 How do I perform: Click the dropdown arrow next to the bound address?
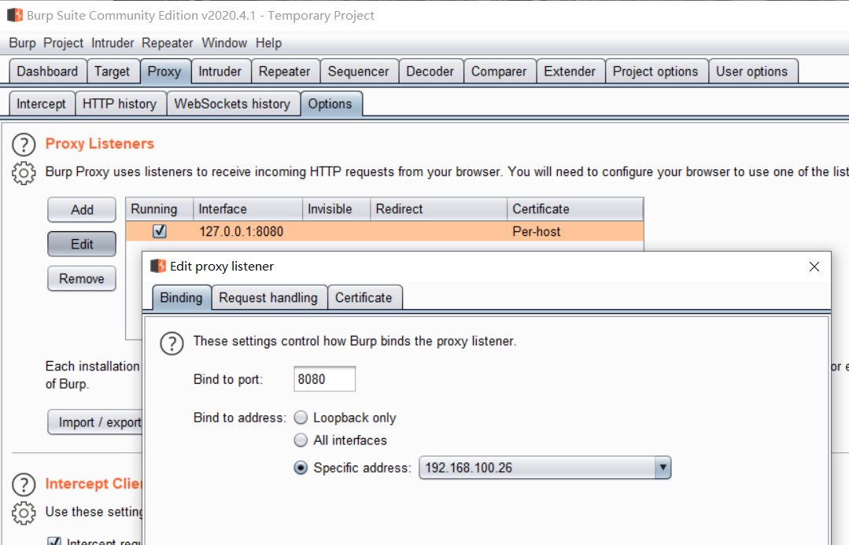point(663,467)
